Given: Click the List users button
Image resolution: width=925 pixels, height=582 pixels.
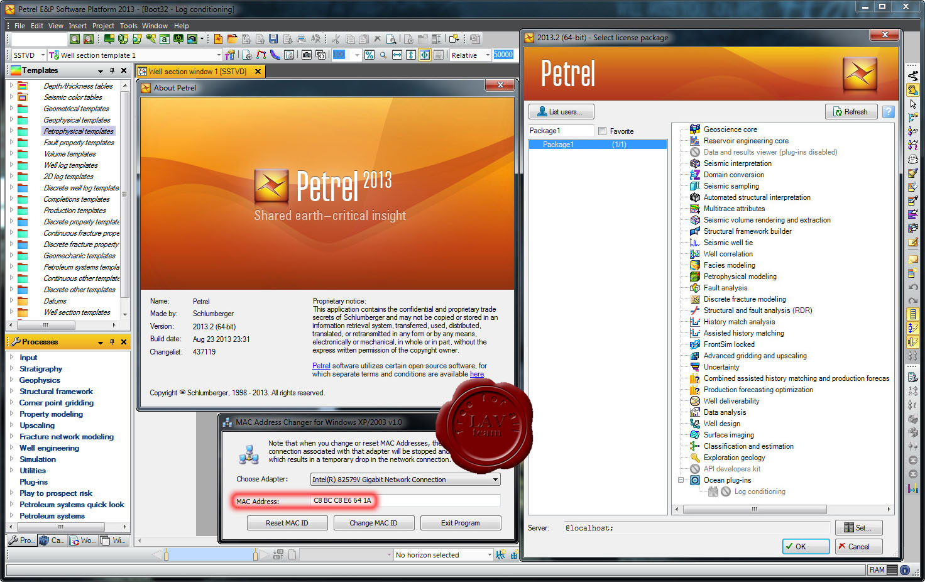Looking at the screenshot, I should coord(561,112).
